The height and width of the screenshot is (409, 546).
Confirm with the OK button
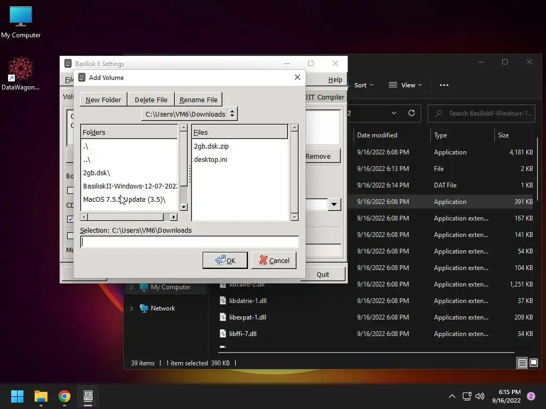point(225,260)
